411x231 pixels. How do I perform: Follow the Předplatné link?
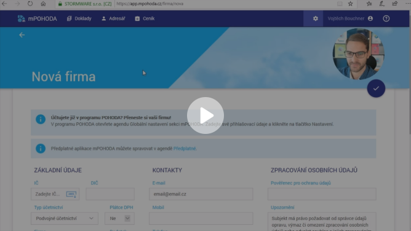(x=185, y=149)
